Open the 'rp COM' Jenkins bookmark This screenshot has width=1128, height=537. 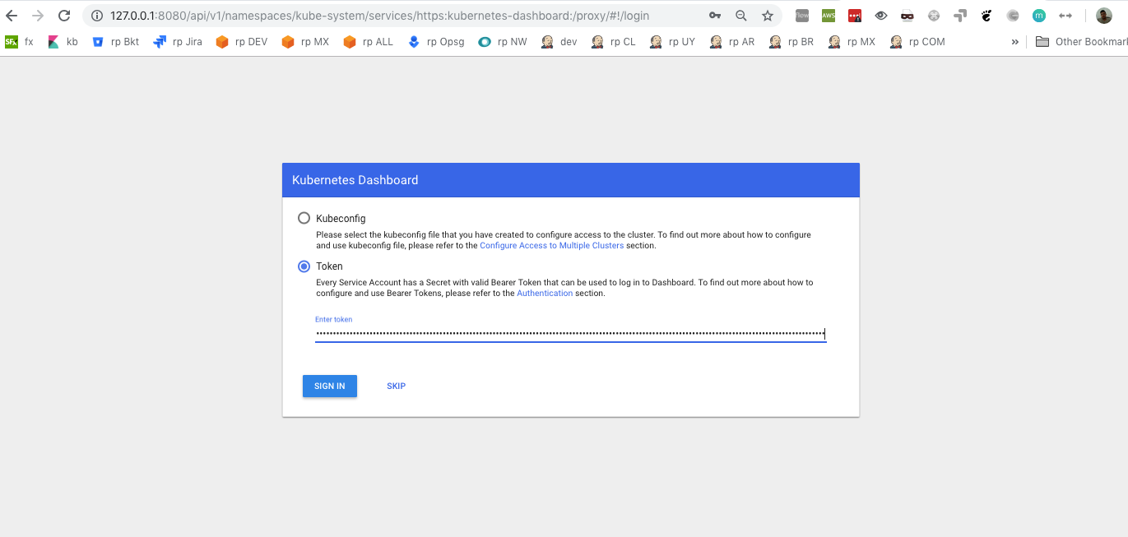[x=917, y=42]
